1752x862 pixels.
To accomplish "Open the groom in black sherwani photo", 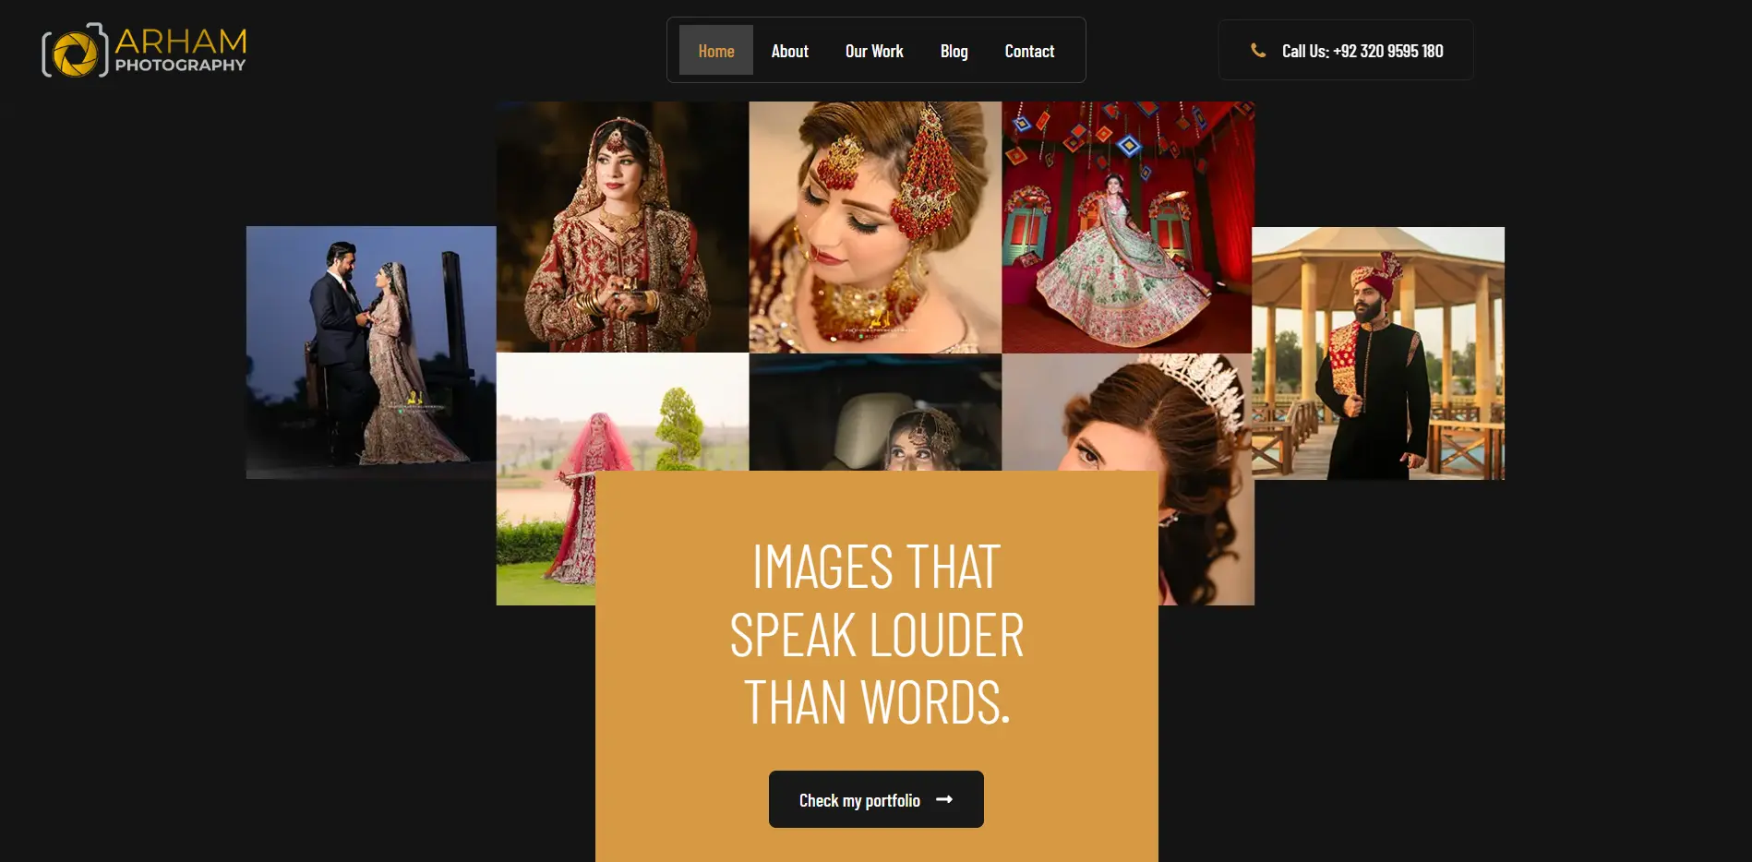I will tap(1379, 353).
